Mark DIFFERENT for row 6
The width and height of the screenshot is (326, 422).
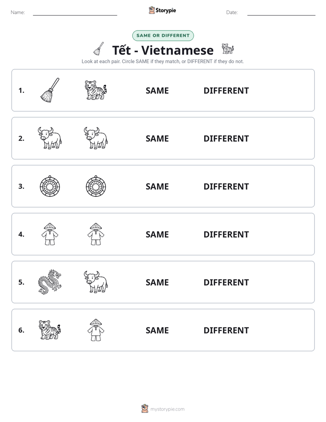(226, 330)
